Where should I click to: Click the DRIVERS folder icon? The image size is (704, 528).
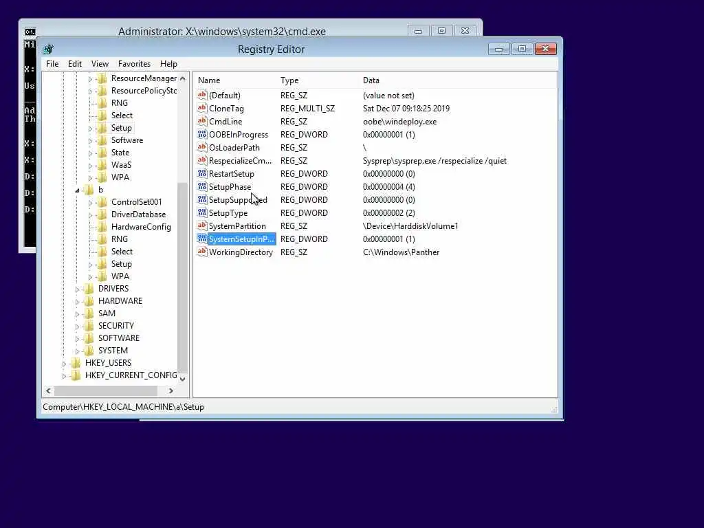coord(89,289)
